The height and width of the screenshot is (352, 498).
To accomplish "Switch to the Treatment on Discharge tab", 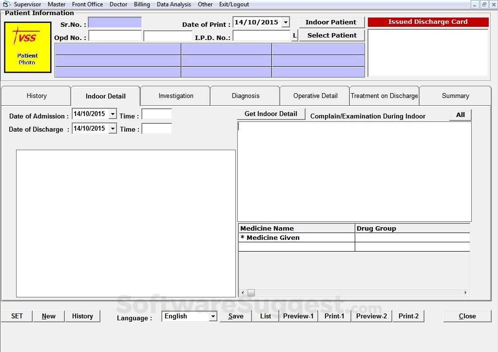I will pyautogui.click(x=384, y=96).
